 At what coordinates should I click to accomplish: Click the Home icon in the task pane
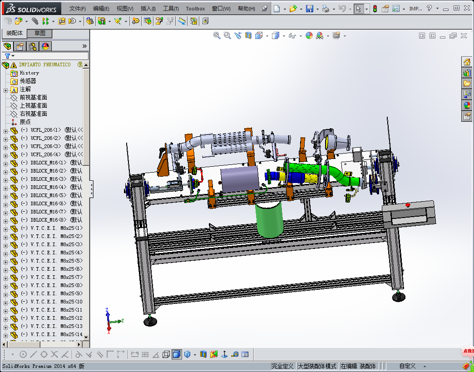point(467,62)
